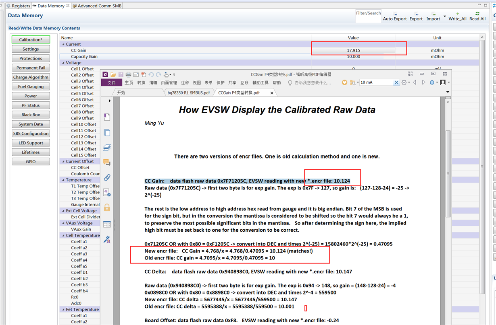Select the Protections category button
This screenshot has height=325, width=496.
(x=31, y=58)
